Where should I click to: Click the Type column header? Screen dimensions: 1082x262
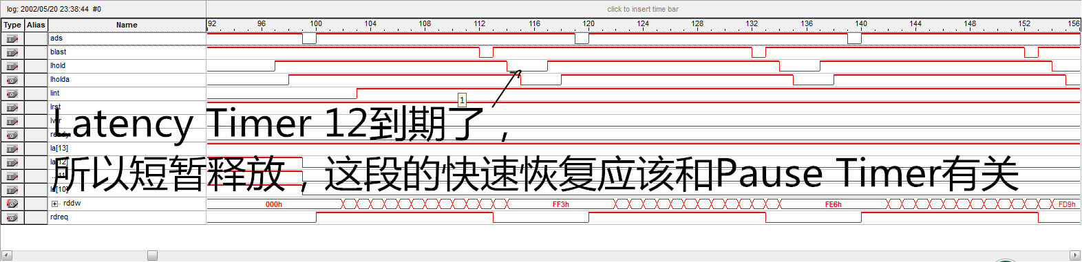(x=12, y=25)
